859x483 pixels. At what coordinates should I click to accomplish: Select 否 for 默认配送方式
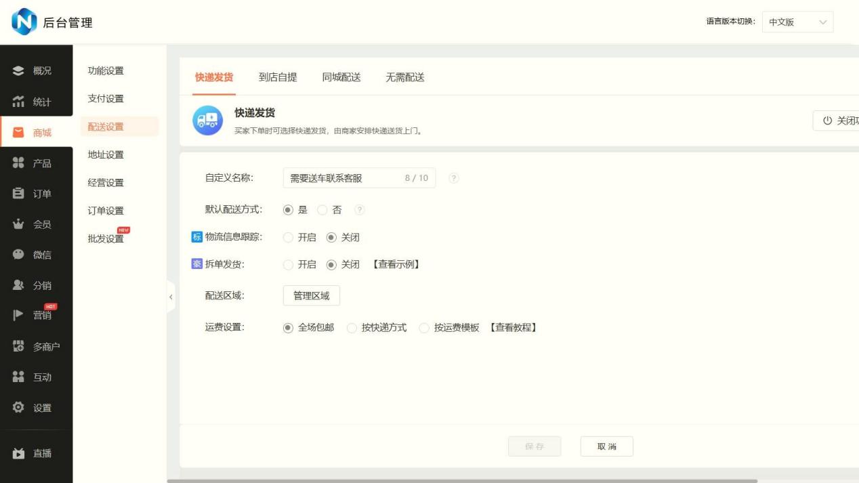tap(322, 210)
